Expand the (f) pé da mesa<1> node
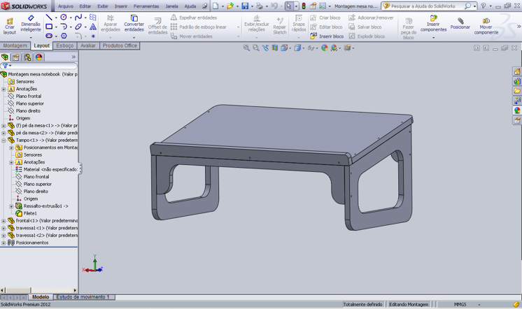Screen dimensions: 522x309 3,126
